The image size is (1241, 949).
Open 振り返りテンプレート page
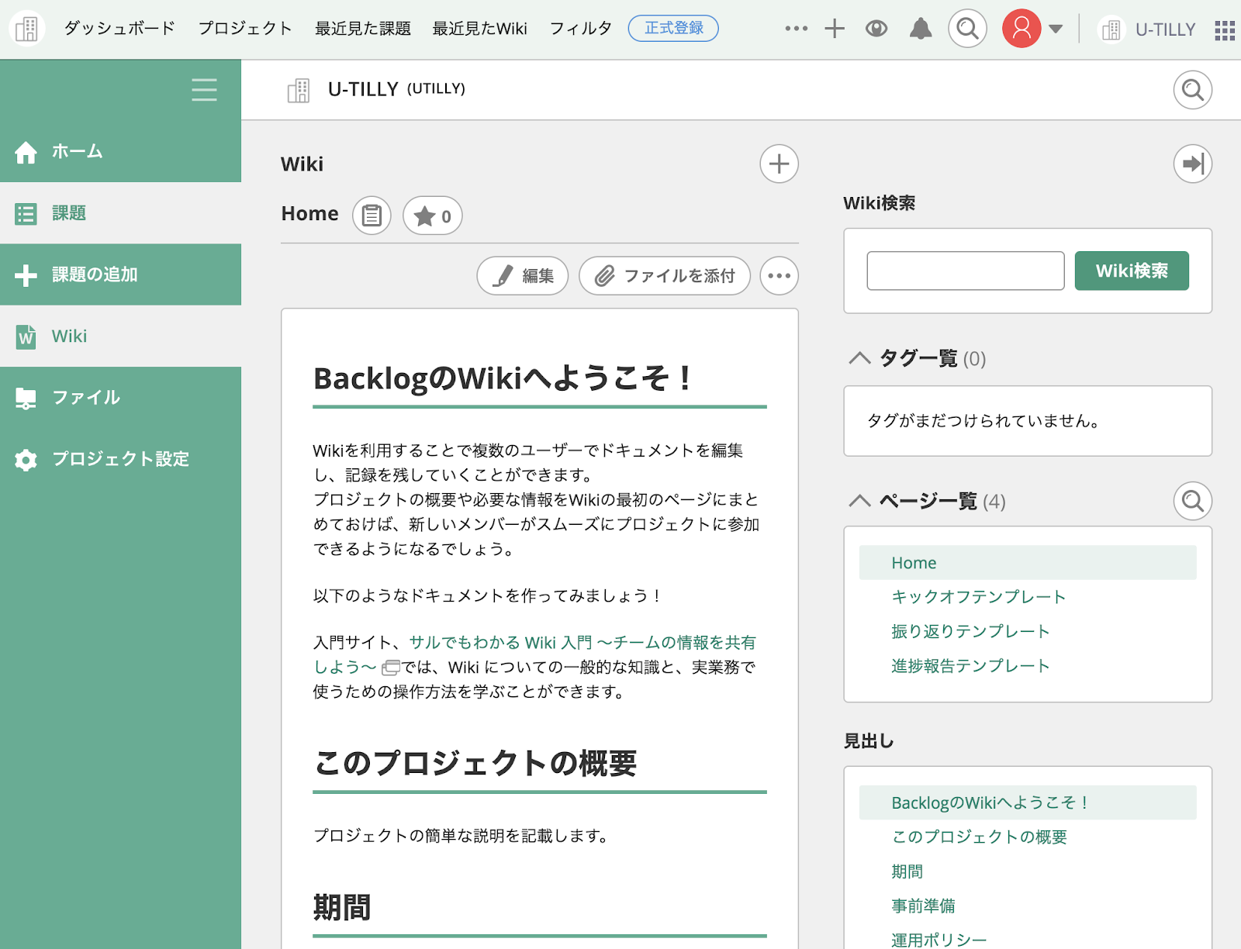click(970, 631)
